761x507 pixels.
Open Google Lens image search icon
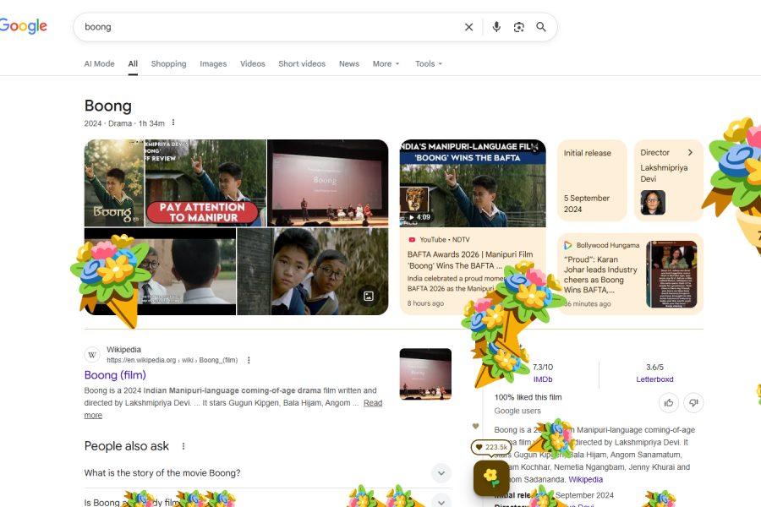click(518, 27)
